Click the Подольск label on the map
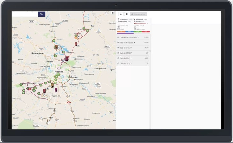233x143 pixels. pos(55,96)
